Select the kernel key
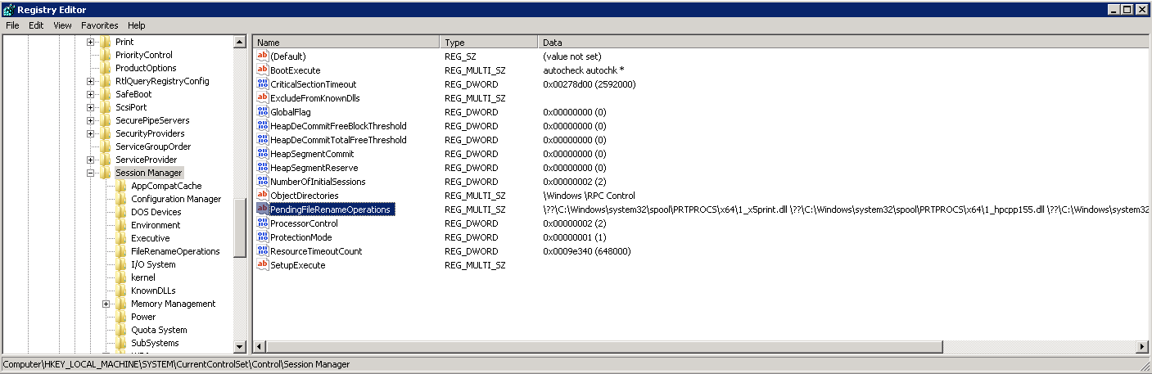This screenshot has width=1152, height=374. 143,277
